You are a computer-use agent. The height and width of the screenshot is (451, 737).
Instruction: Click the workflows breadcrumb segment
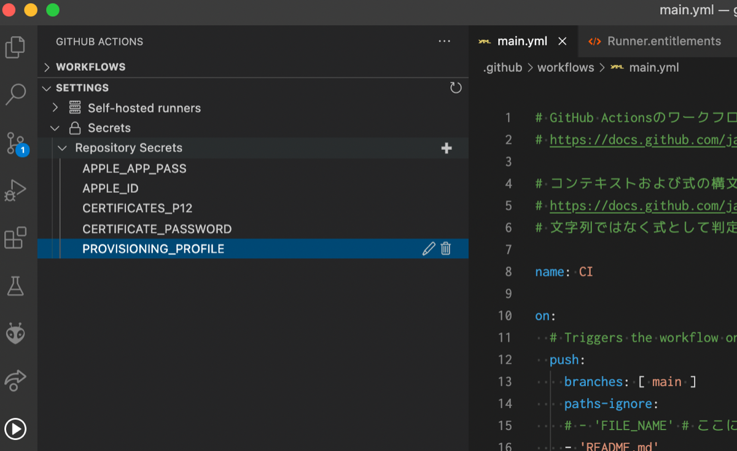[566, 68]
